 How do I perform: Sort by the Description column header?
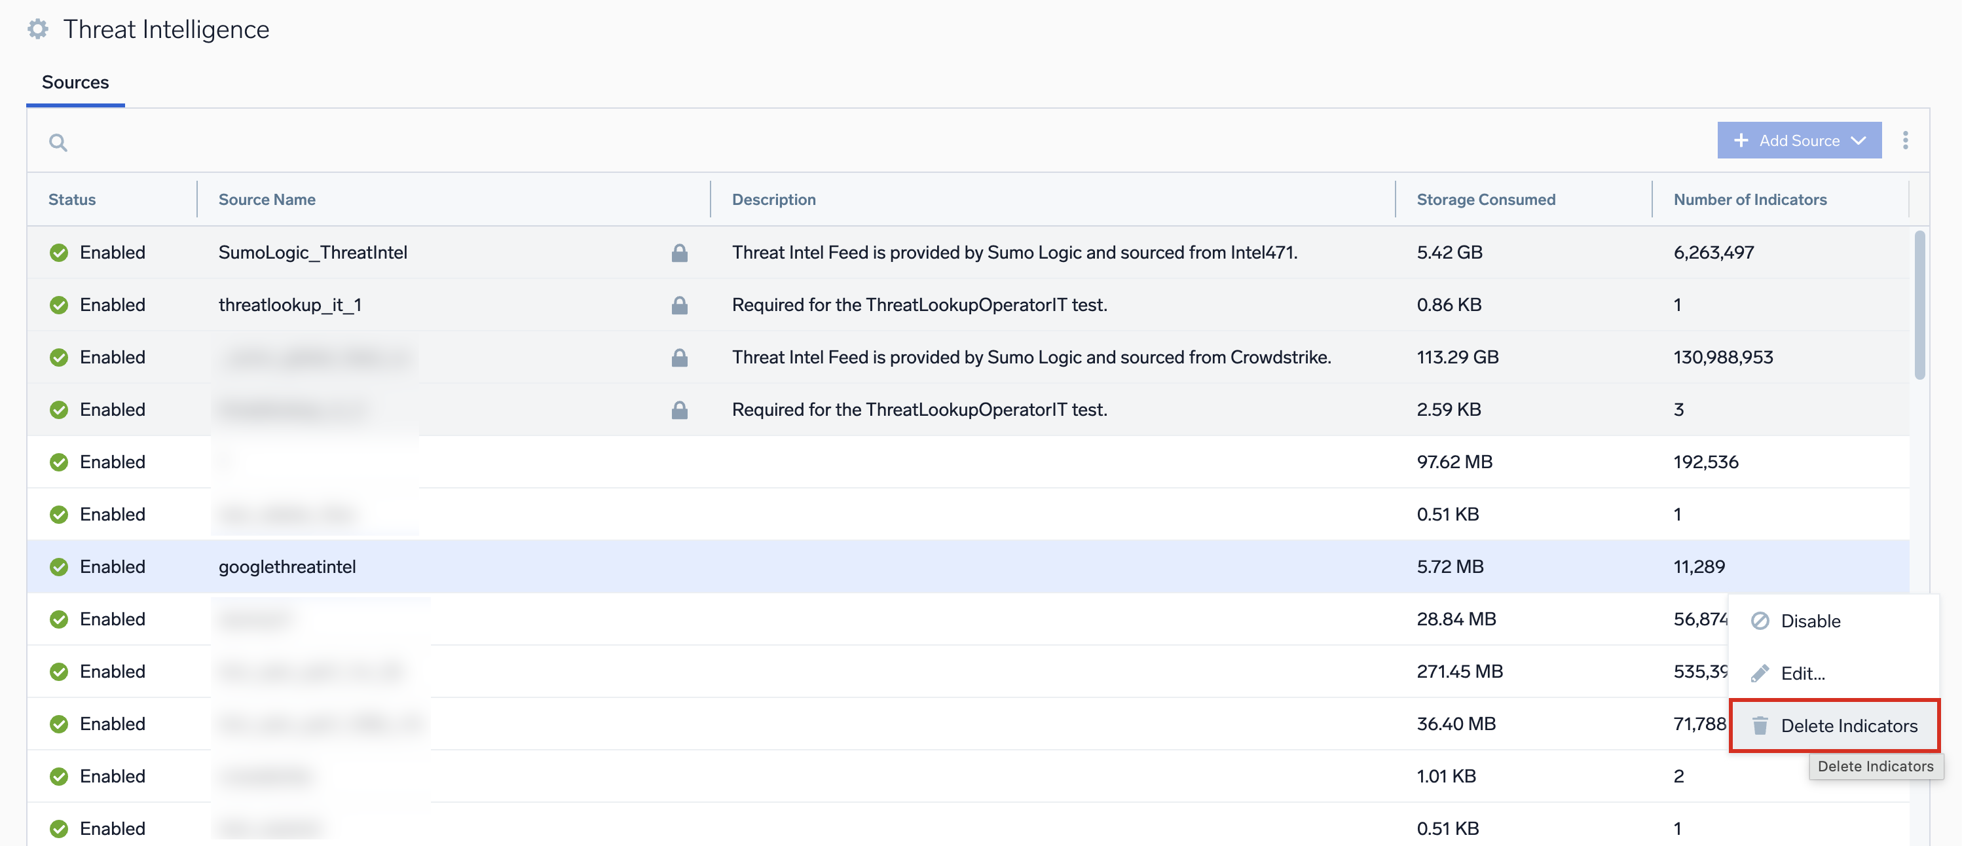click(x=774, y=200)
